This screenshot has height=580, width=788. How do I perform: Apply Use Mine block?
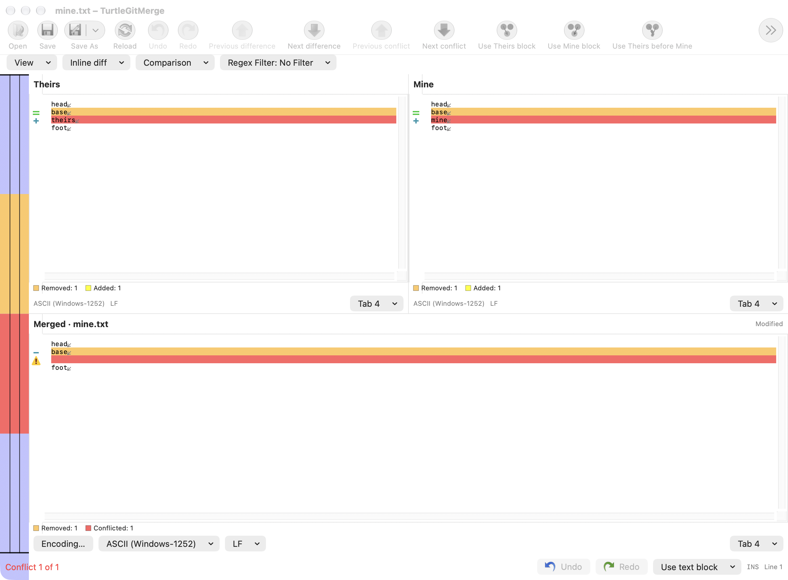point(574,30)
